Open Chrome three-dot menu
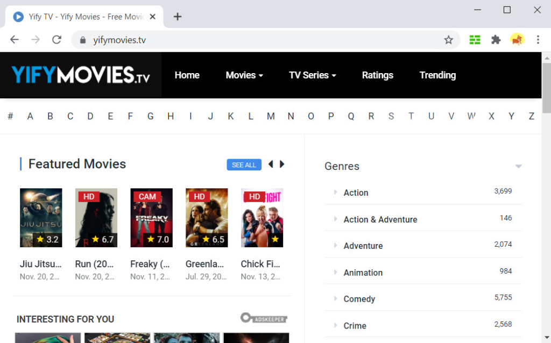The width and height of the screenshot is (551, 343). pyautogui.click(x=538, y=40)
